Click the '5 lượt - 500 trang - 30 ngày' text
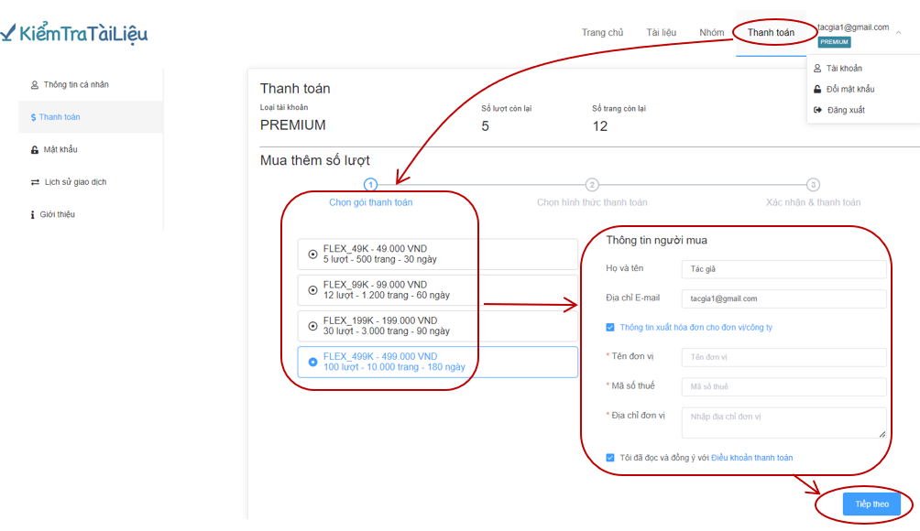The width and height of the screenshot is (920, 531). 380,260
